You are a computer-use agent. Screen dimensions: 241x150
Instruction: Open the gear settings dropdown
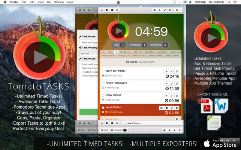pyautogui.click(x=178, y=10)
